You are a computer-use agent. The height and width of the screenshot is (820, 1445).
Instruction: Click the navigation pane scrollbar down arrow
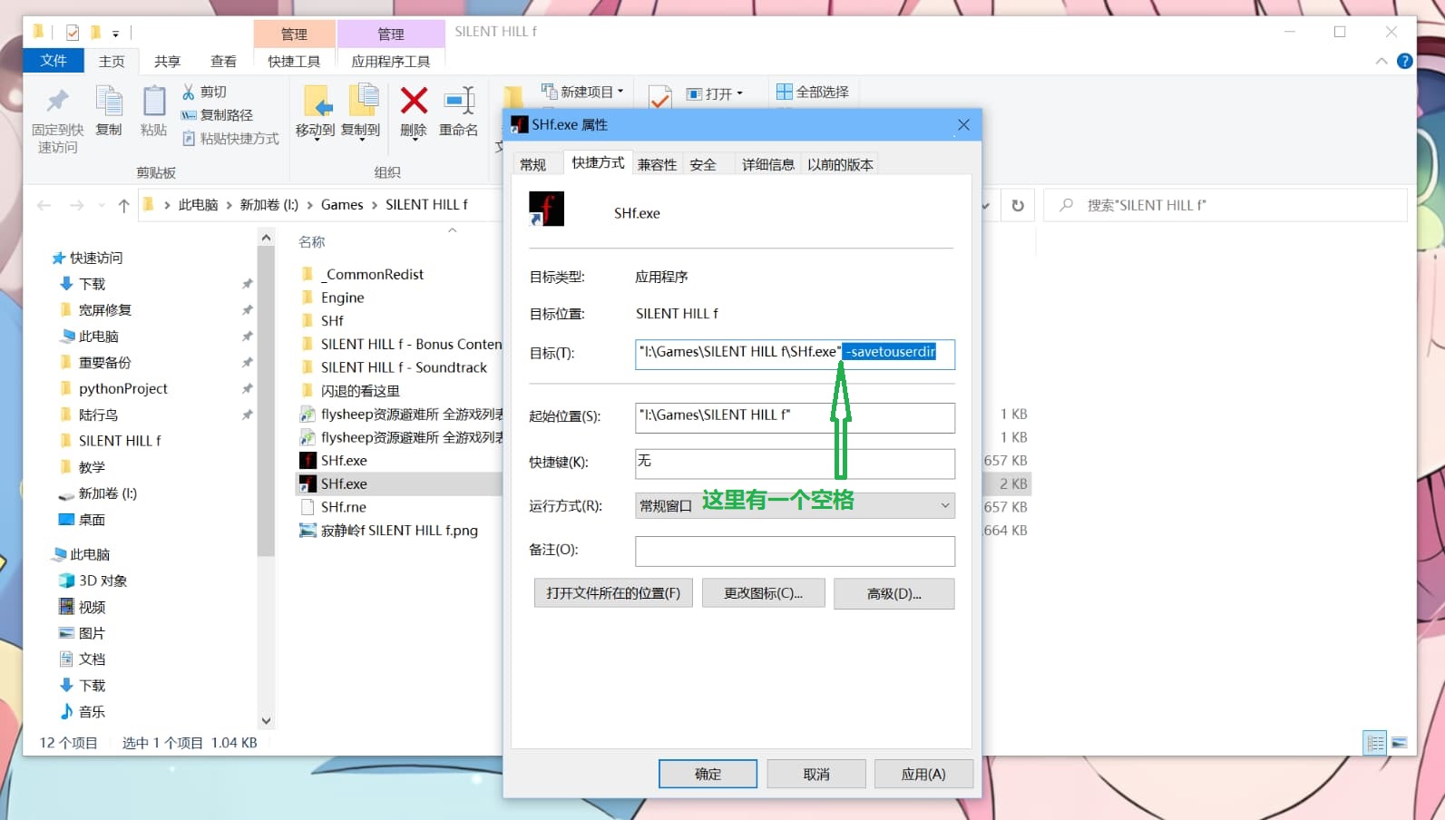pyautogui.click(x=266, y=721)
